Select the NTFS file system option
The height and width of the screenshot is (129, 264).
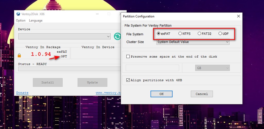pyautogui.click(x=184, y=34)
